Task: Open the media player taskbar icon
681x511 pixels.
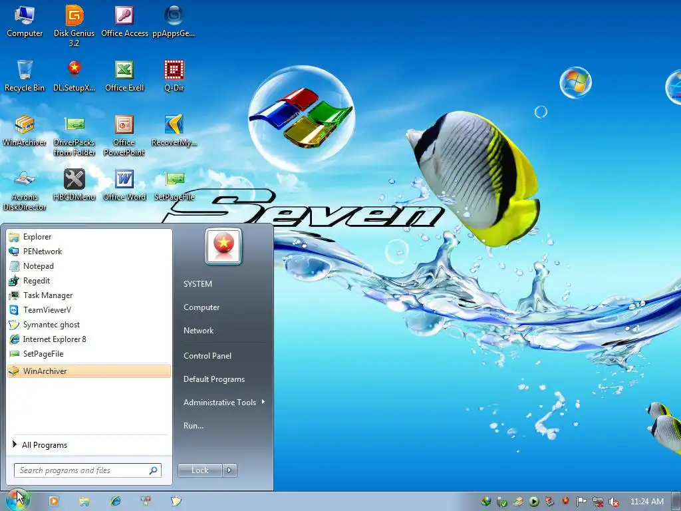Action: [54, 501]
